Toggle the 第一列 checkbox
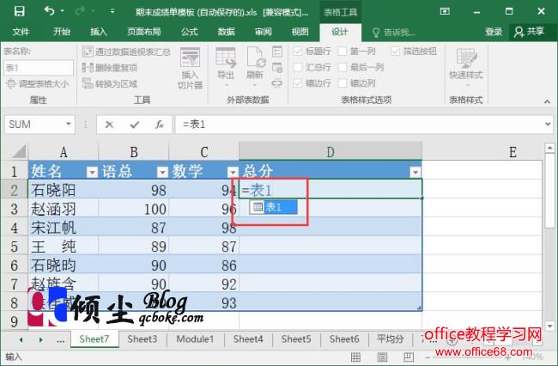The height and width of the screenshot is (366, 558). coord(343,52)
